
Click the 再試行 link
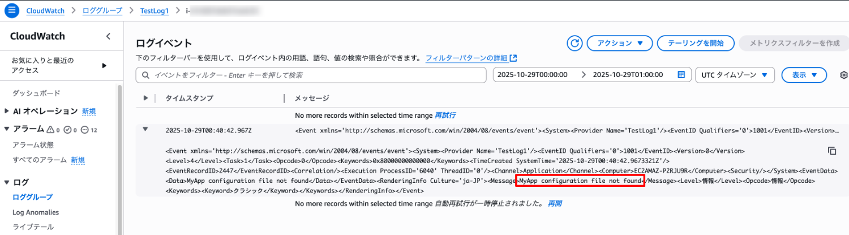click(x=445, y=115)
